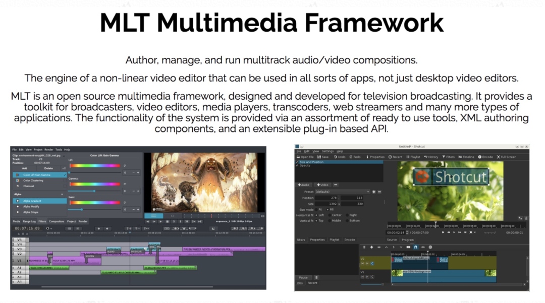Click Shotcut timeline split at playhead icon
This screenshot has height=303, width=545.
(408, 247)
